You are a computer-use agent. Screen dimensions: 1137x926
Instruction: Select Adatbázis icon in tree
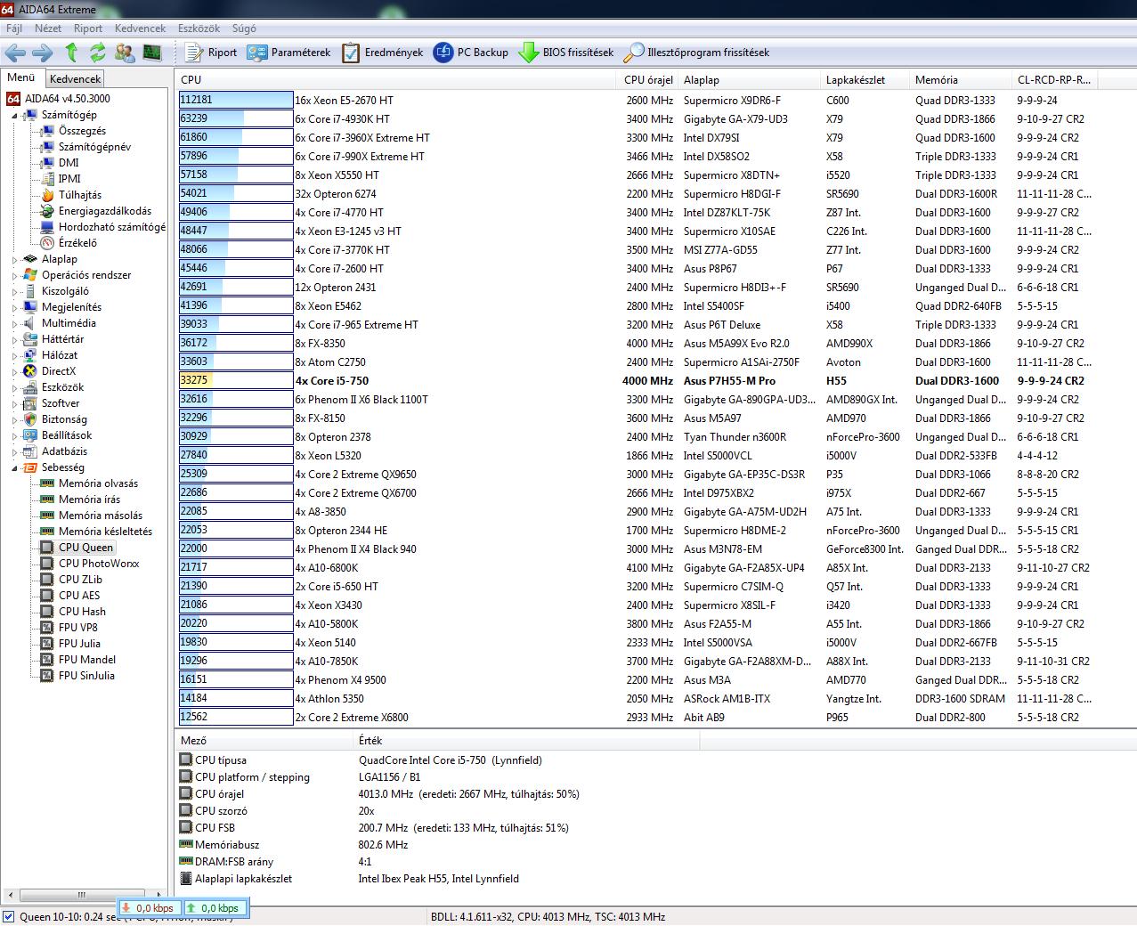point(30,451)
